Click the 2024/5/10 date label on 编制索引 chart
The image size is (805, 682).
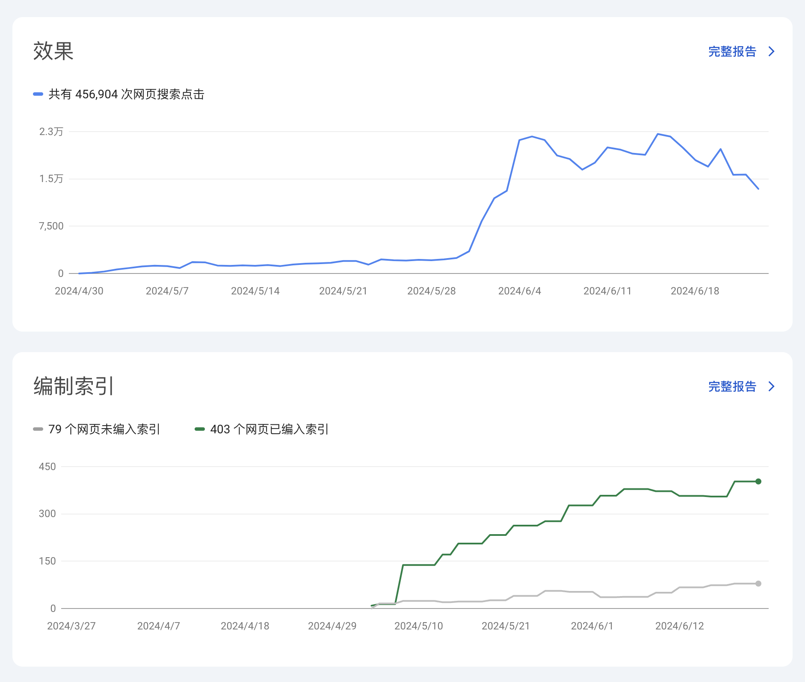pos(419,626)
